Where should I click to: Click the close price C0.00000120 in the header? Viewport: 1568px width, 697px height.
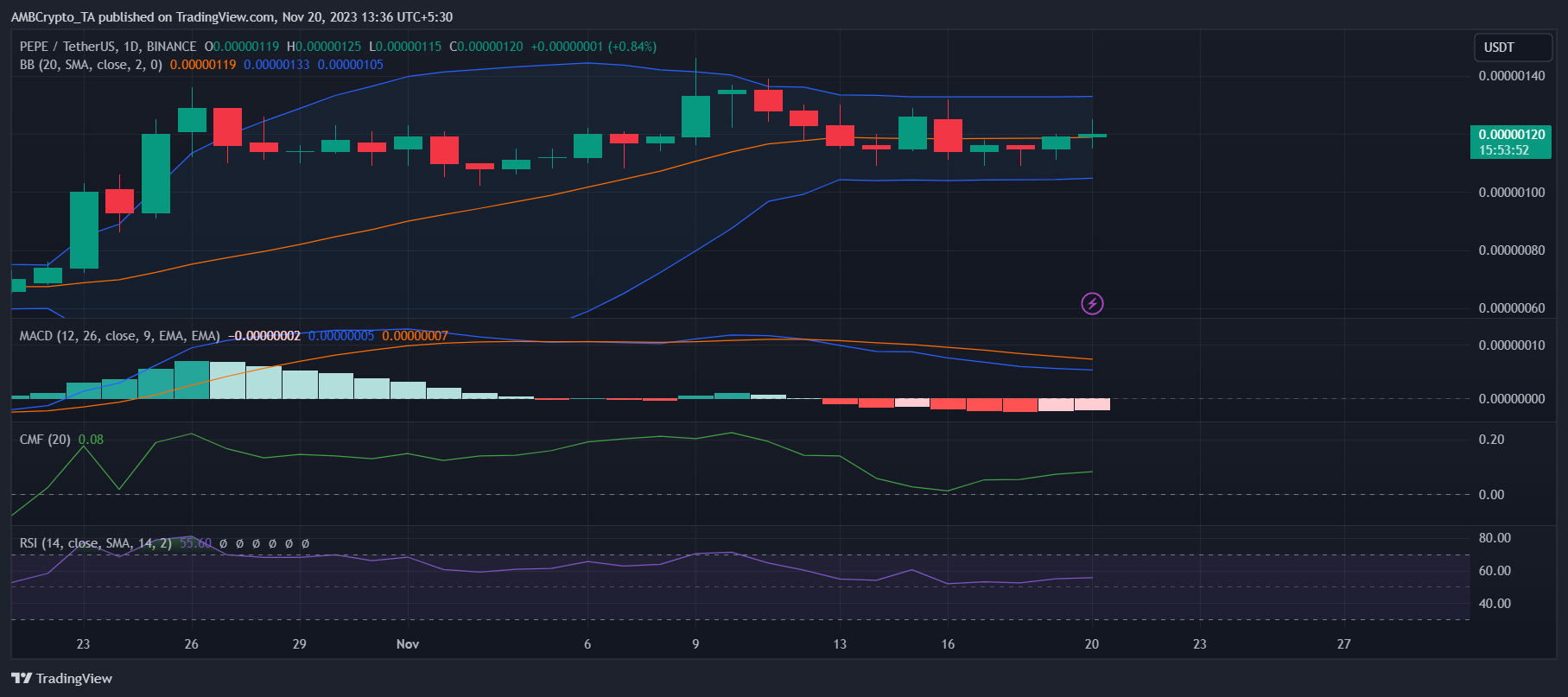(486, 47)
